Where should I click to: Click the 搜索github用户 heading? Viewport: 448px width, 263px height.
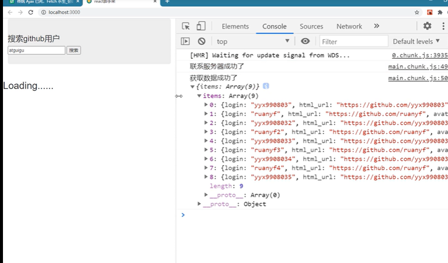click(x=34, y=39)
